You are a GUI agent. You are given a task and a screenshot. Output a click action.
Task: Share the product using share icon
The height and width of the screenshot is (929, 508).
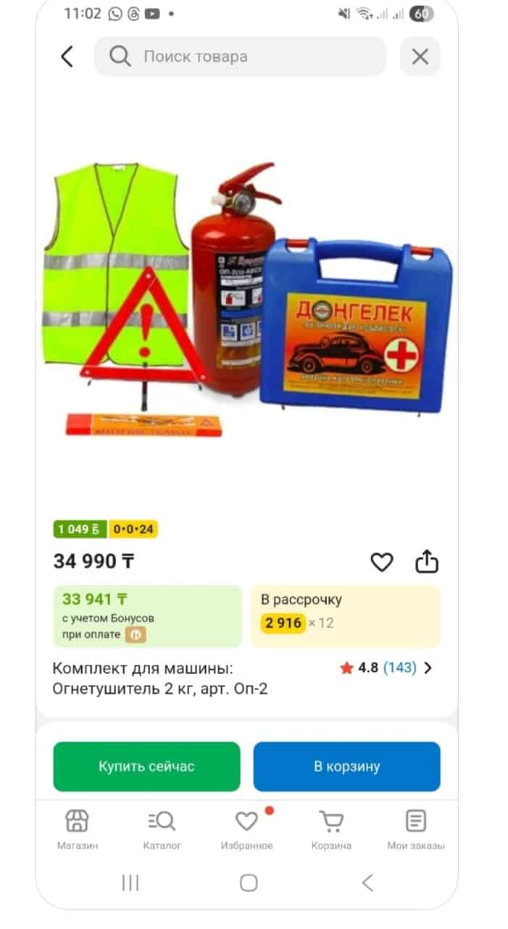(427, 561)
